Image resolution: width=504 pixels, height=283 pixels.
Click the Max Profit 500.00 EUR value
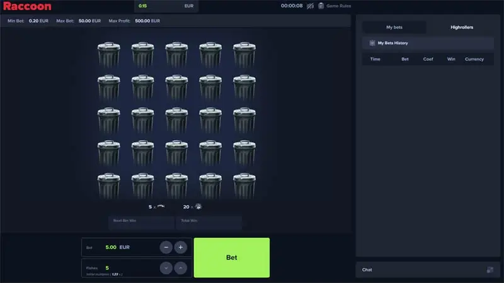[147, 21]
